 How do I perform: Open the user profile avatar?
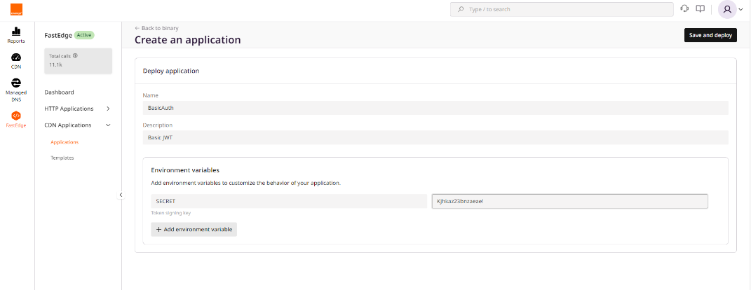(727, 9)
